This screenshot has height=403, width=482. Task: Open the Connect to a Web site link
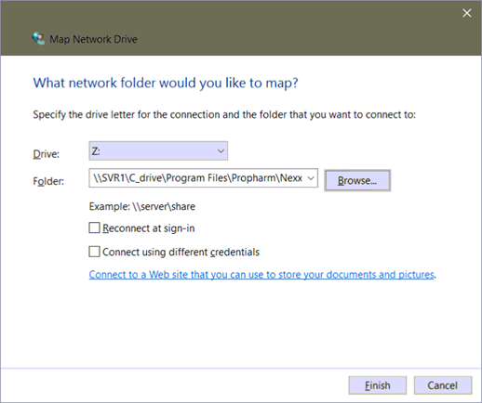[261, 275]
